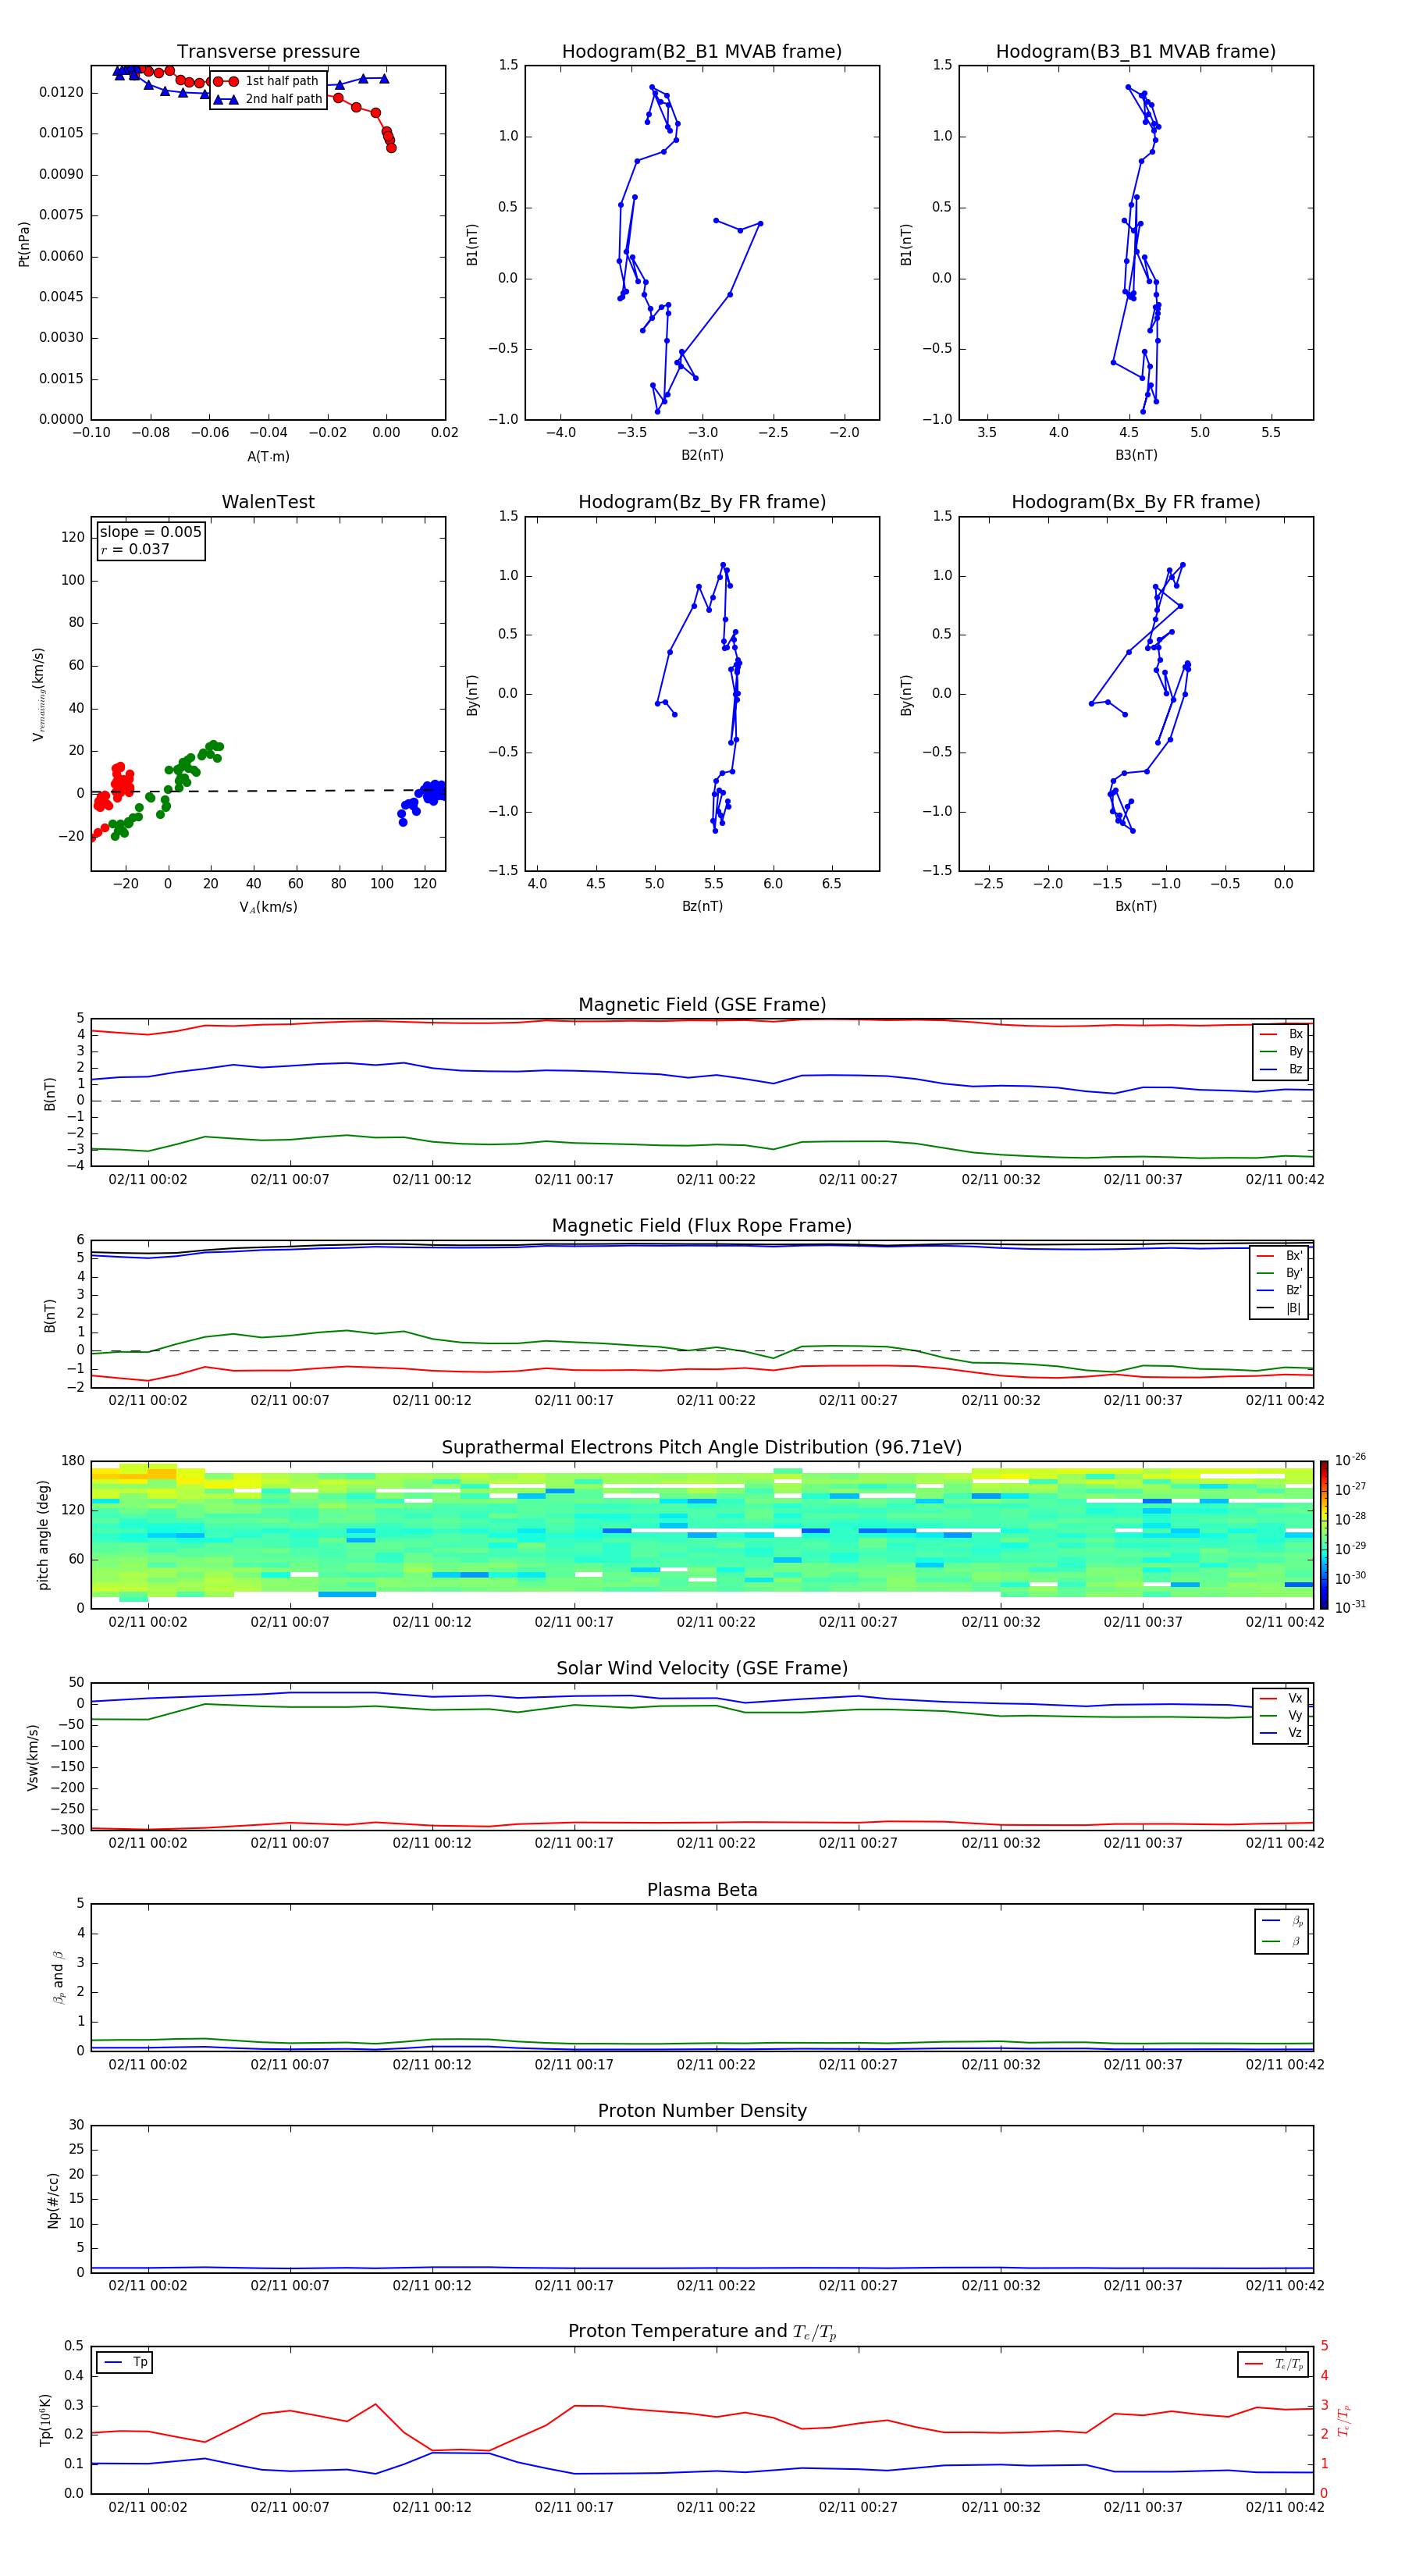Select the "1st half path" legend entry

[266, 81]
